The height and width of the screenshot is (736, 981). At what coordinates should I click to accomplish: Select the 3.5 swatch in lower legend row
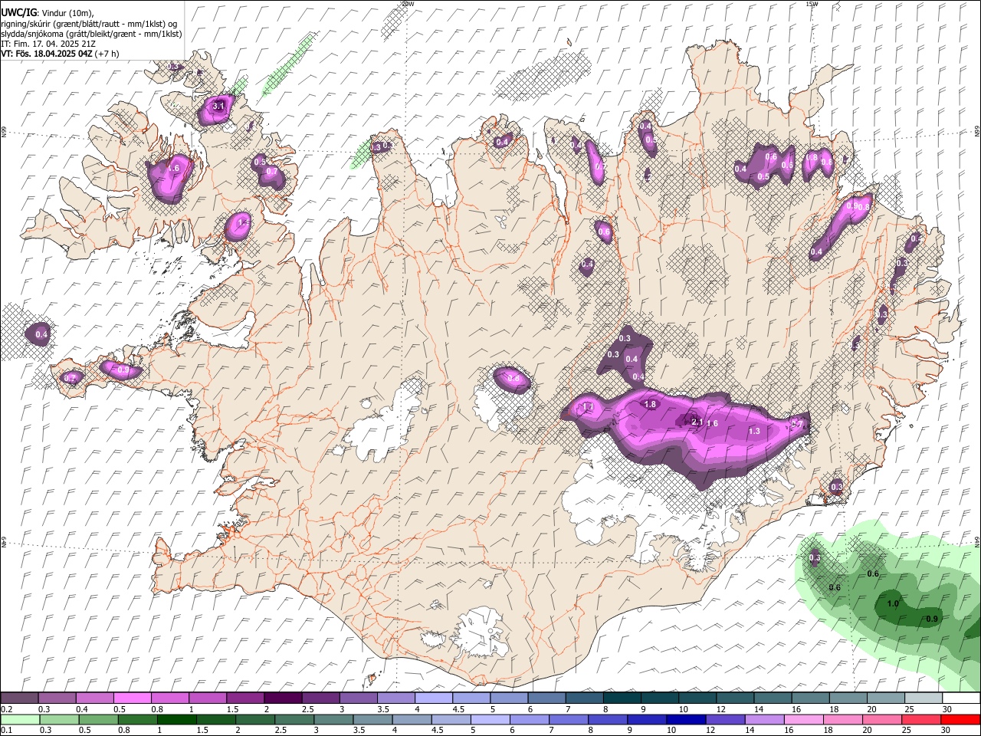[x=372, y=720]
